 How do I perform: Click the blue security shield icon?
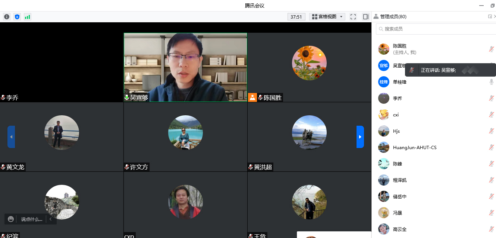point(17,17)
